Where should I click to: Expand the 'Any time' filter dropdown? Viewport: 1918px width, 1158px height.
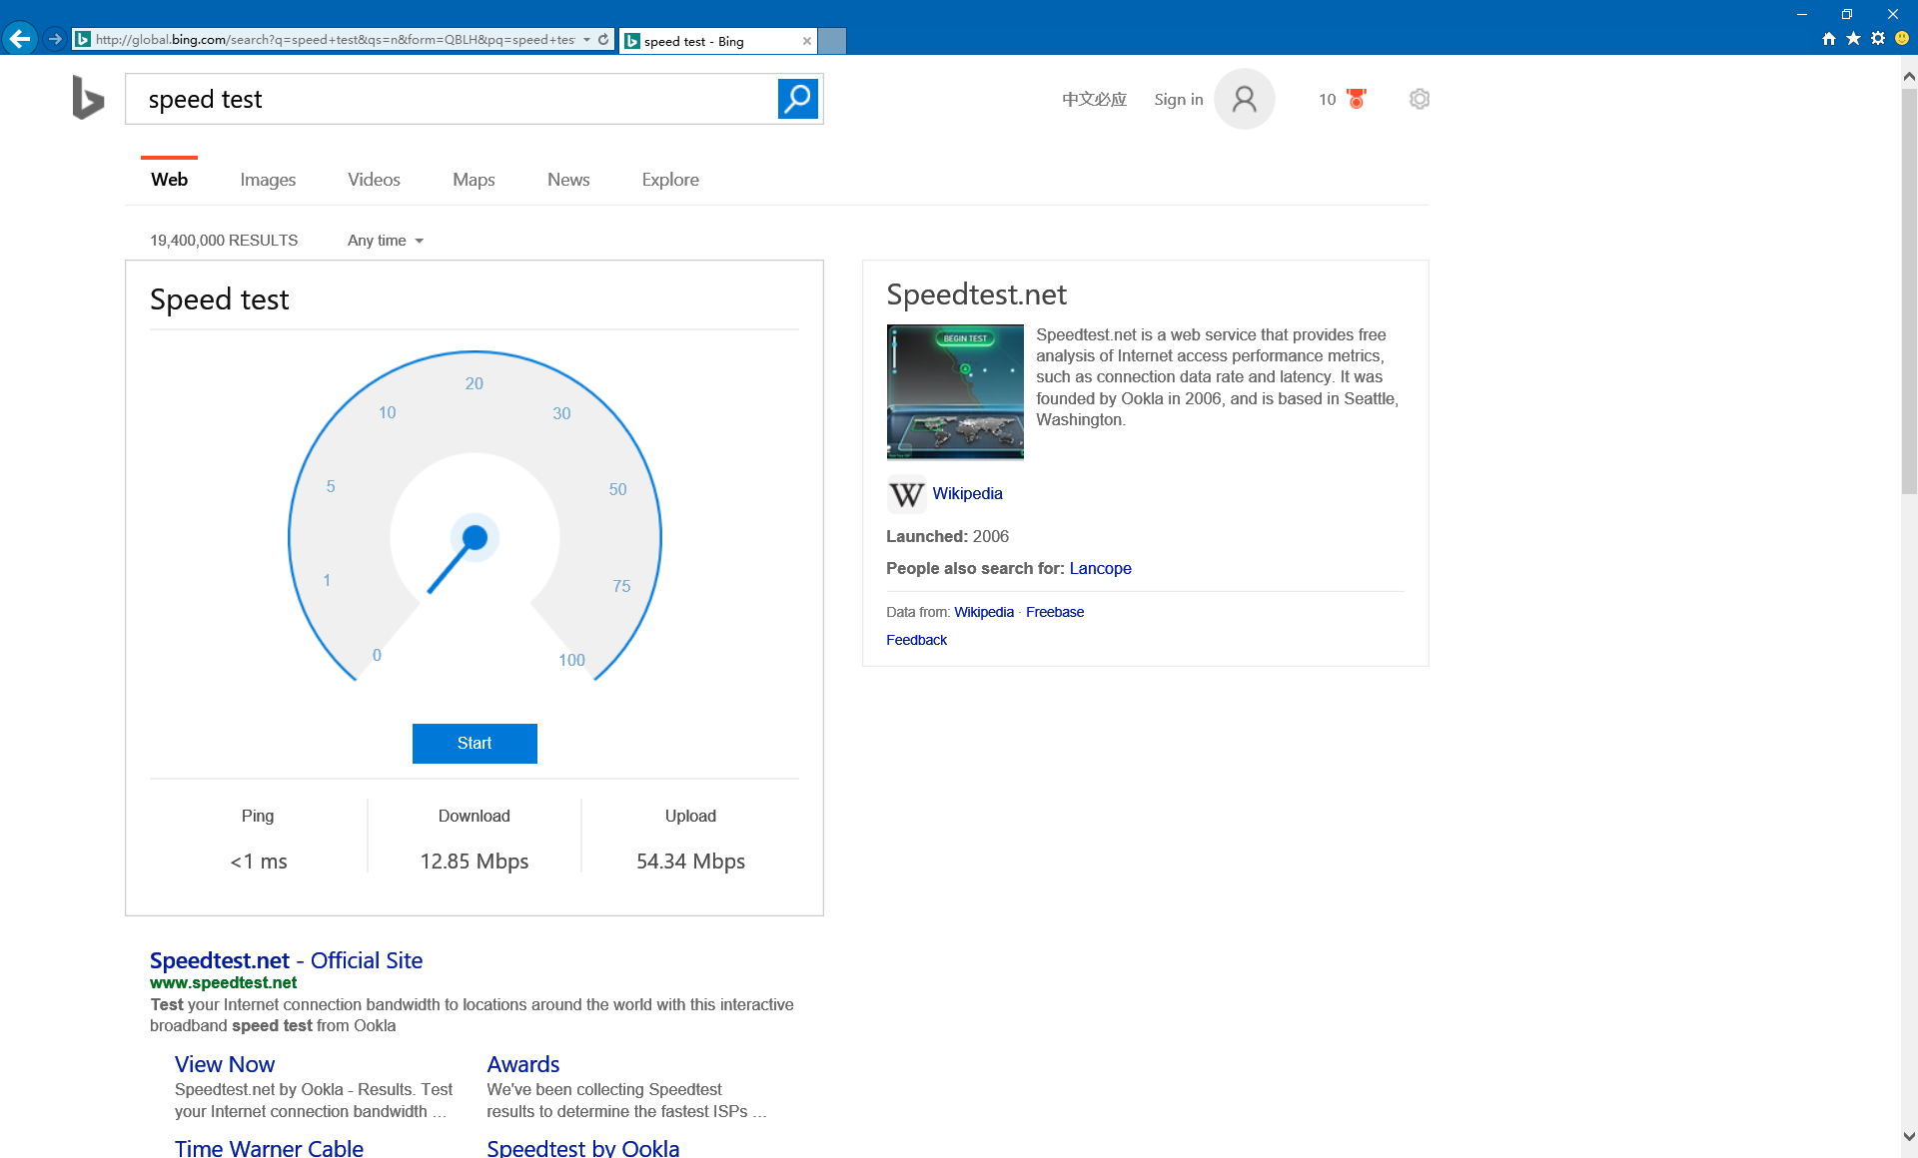(x=386, y=241)
